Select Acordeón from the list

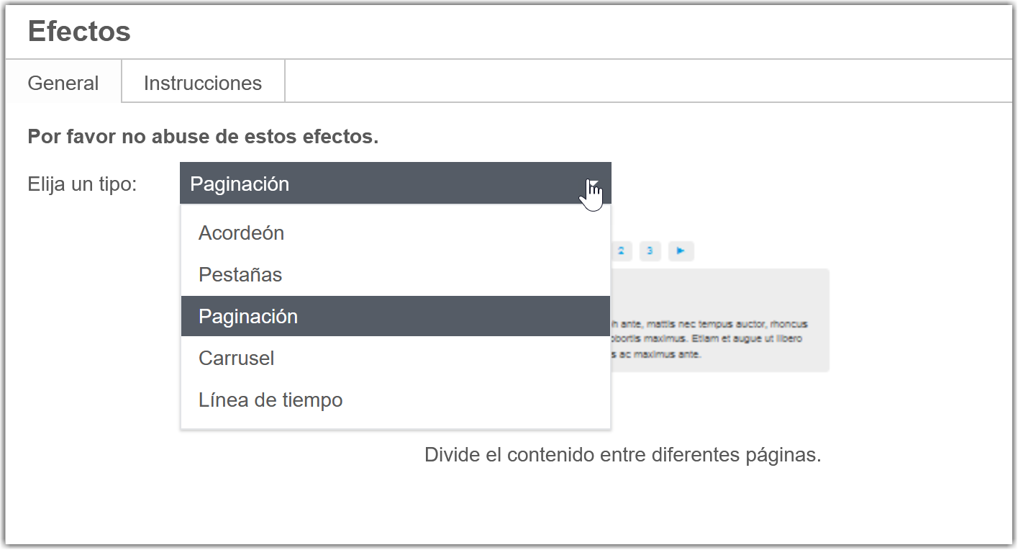point(241,233)
